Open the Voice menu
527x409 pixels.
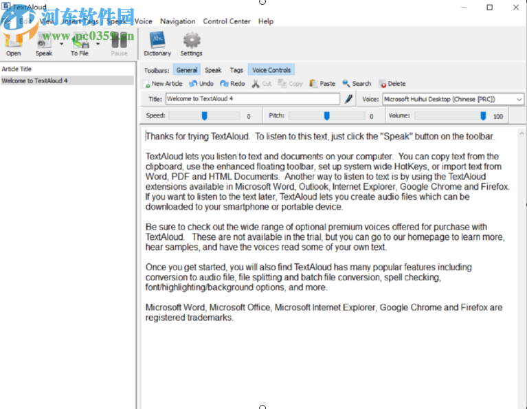[x=143, y=21]
